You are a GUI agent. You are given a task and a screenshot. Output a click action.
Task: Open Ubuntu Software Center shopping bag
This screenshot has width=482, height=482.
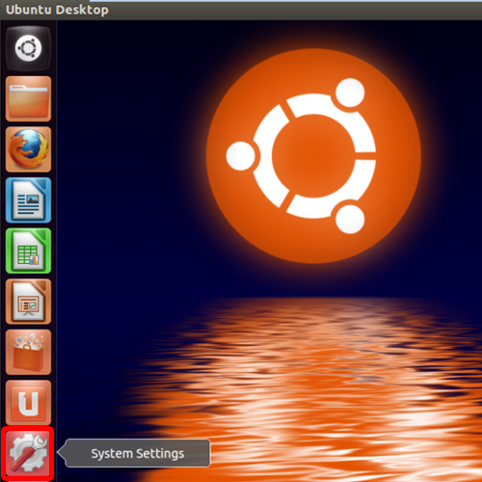click(28, 352)
